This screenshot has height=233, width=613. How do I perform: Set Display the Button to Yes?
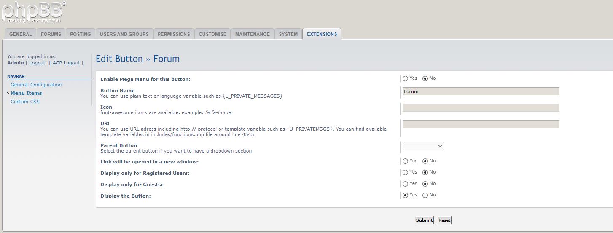406,195
